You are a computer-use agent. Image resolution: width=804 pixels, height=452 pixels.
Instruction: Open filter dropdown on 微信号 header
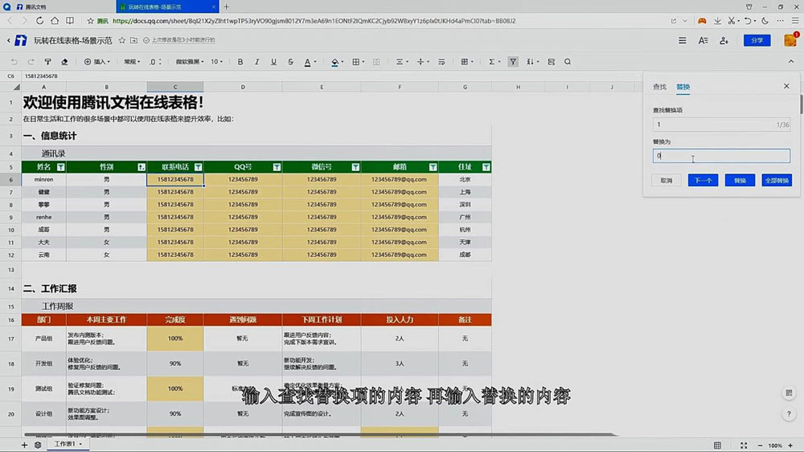click(355, 167)
